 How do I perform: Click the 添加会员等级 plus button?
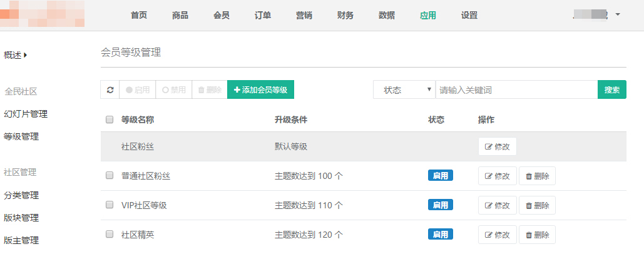(260, 90)
